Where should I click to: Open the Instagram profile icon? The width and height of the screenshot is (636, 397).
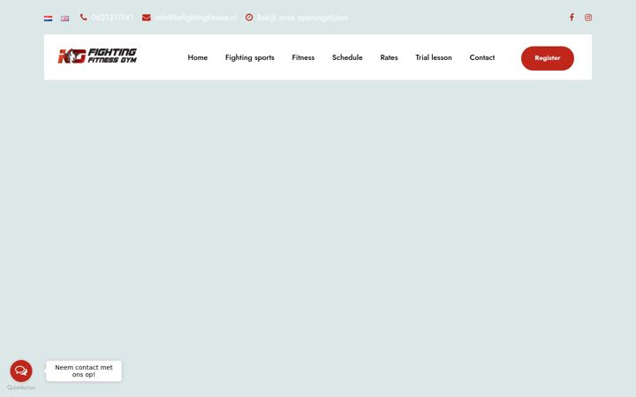(588, 18)
